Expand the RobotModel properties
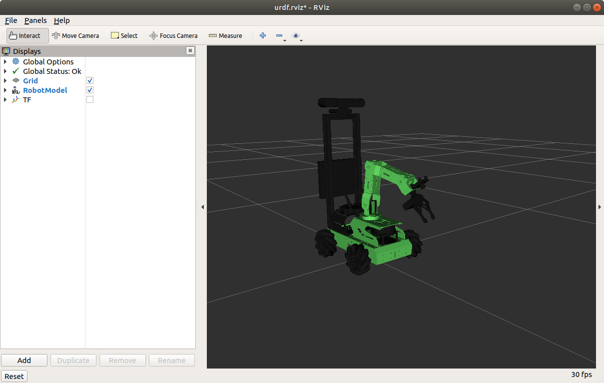604x383 pixels. tap(4, 90)
